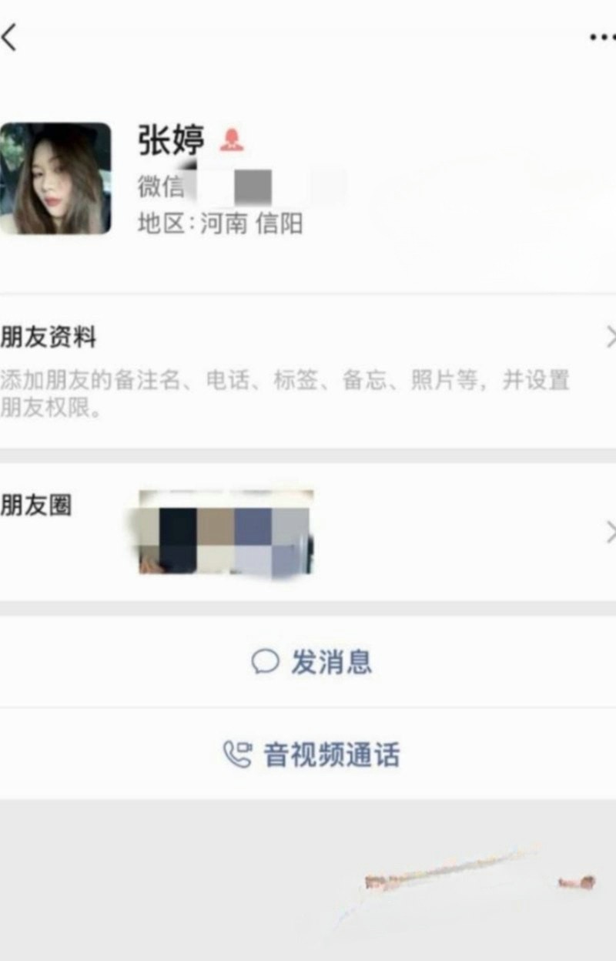This screenshot has width=616, height=961.
Task: Tap the empty grey area below 音视频通话
Action: tap(308, 880)
